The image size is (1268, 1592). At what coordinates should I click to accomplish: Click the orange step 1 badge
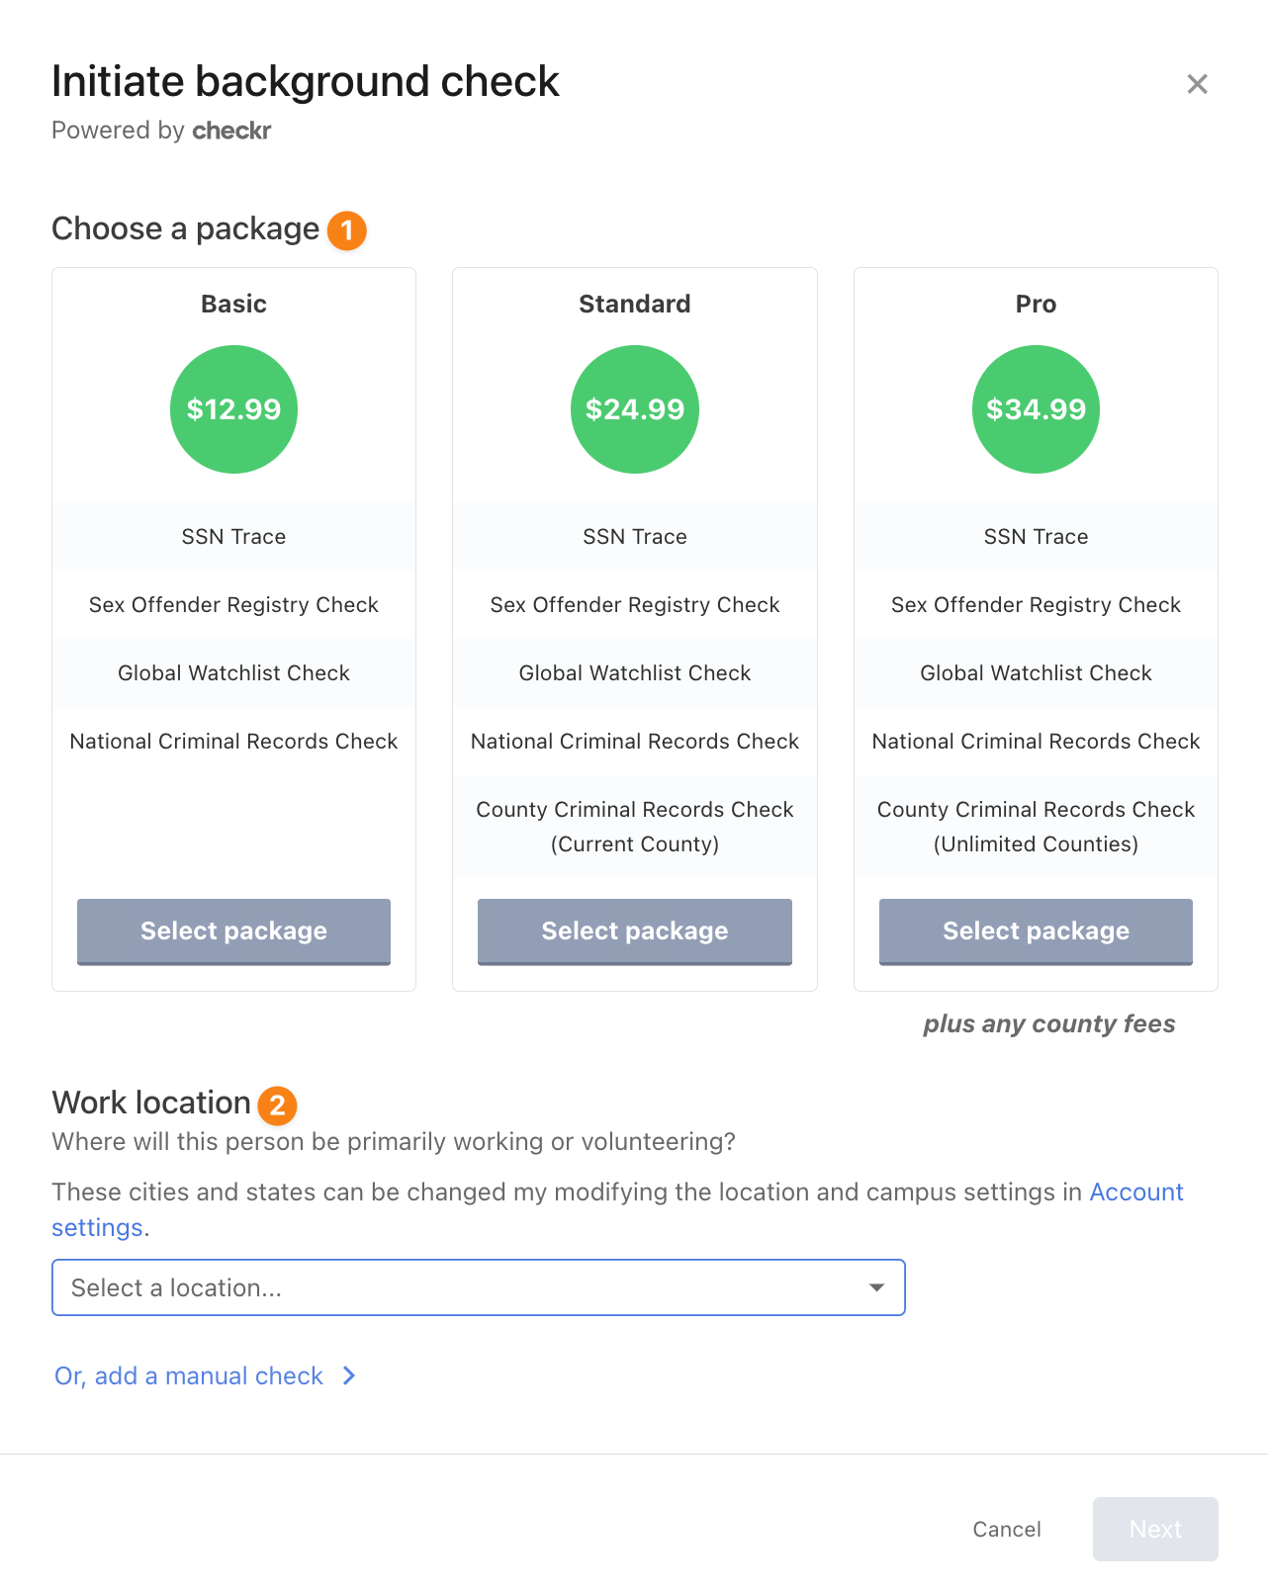coord(347,230)
